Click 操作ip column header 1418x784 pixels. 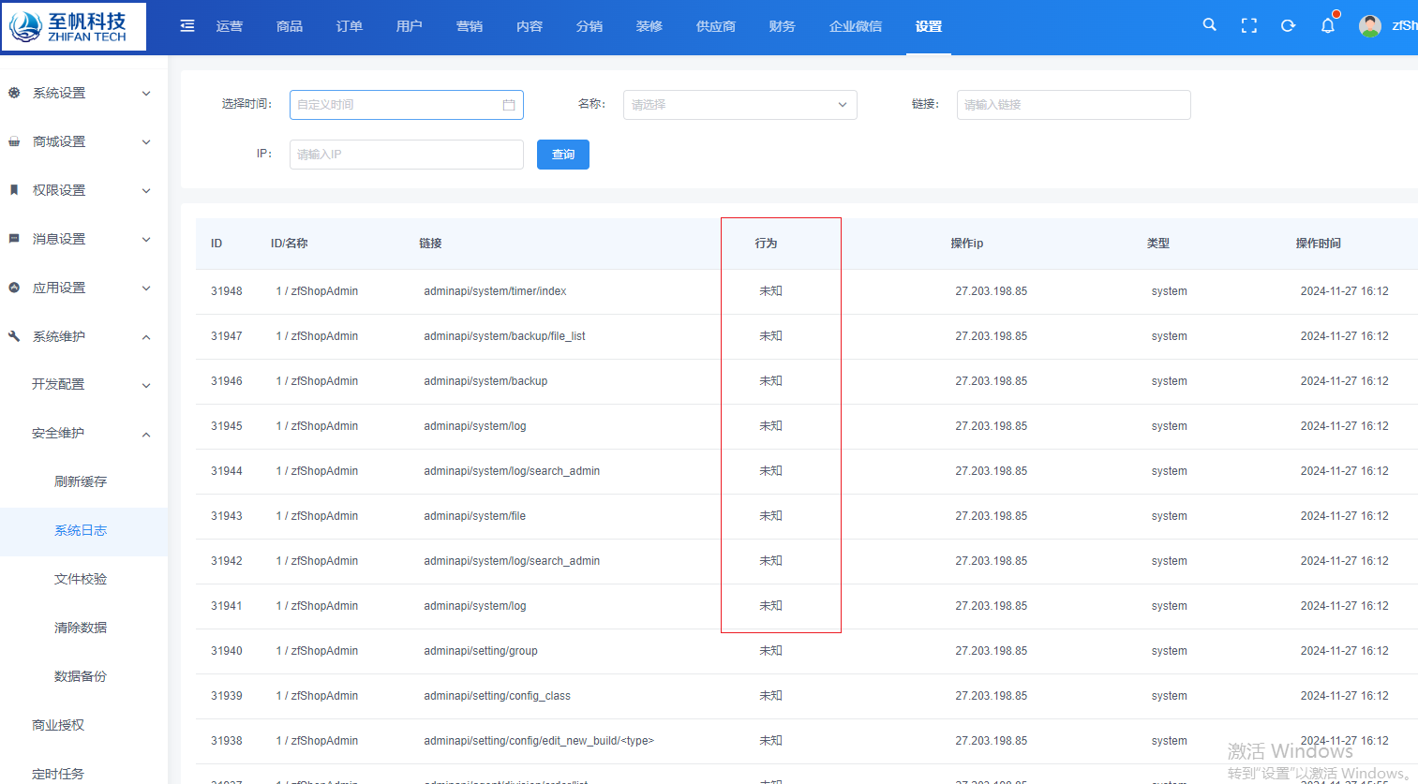pyautogui.click(x=967, y=244)
